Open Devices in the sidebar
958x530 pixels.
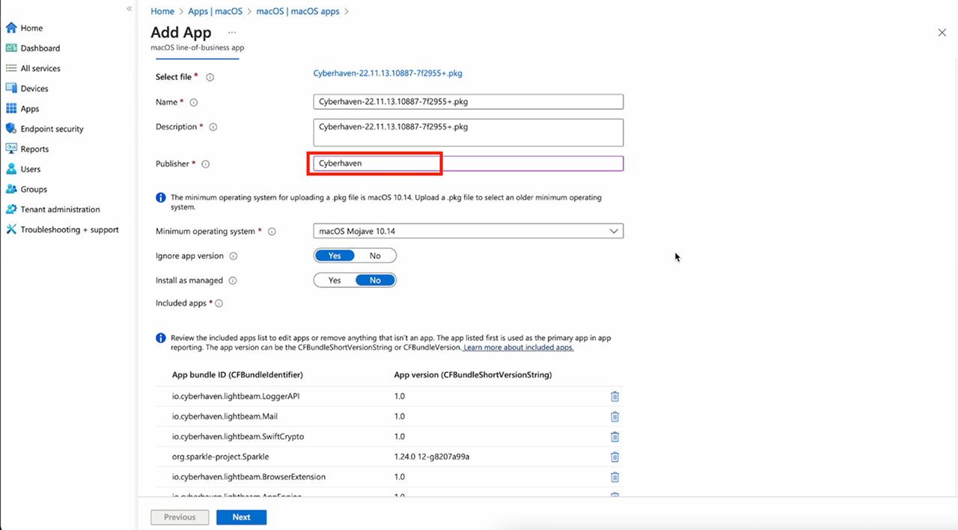[x=34, y=88]
